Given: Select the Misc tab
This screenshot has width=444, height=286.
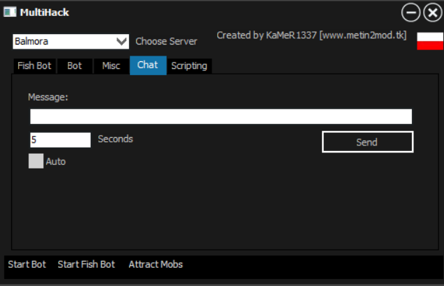Looking at the screenshot, I should coord(111,66).
